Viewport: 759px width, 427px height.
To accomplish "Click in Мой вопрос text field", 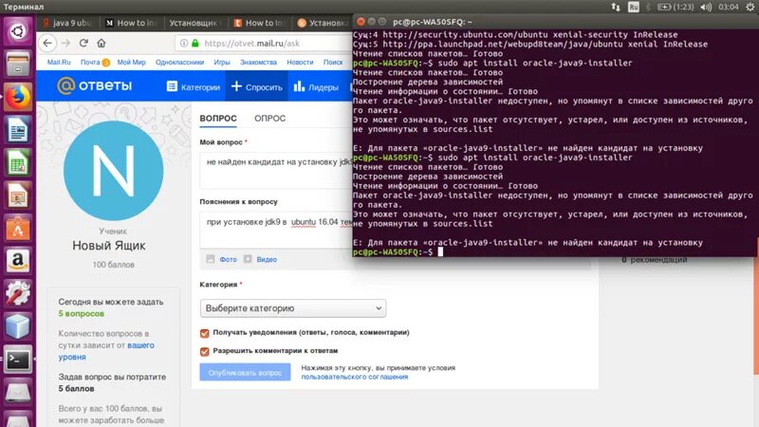I will click(276, 171).
